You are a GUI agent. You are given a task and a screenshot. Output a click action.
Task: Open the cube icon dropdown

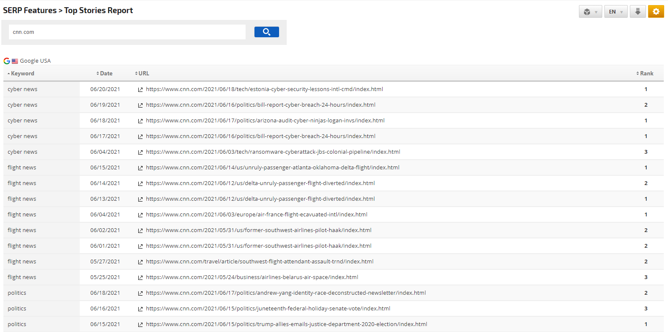590,12
